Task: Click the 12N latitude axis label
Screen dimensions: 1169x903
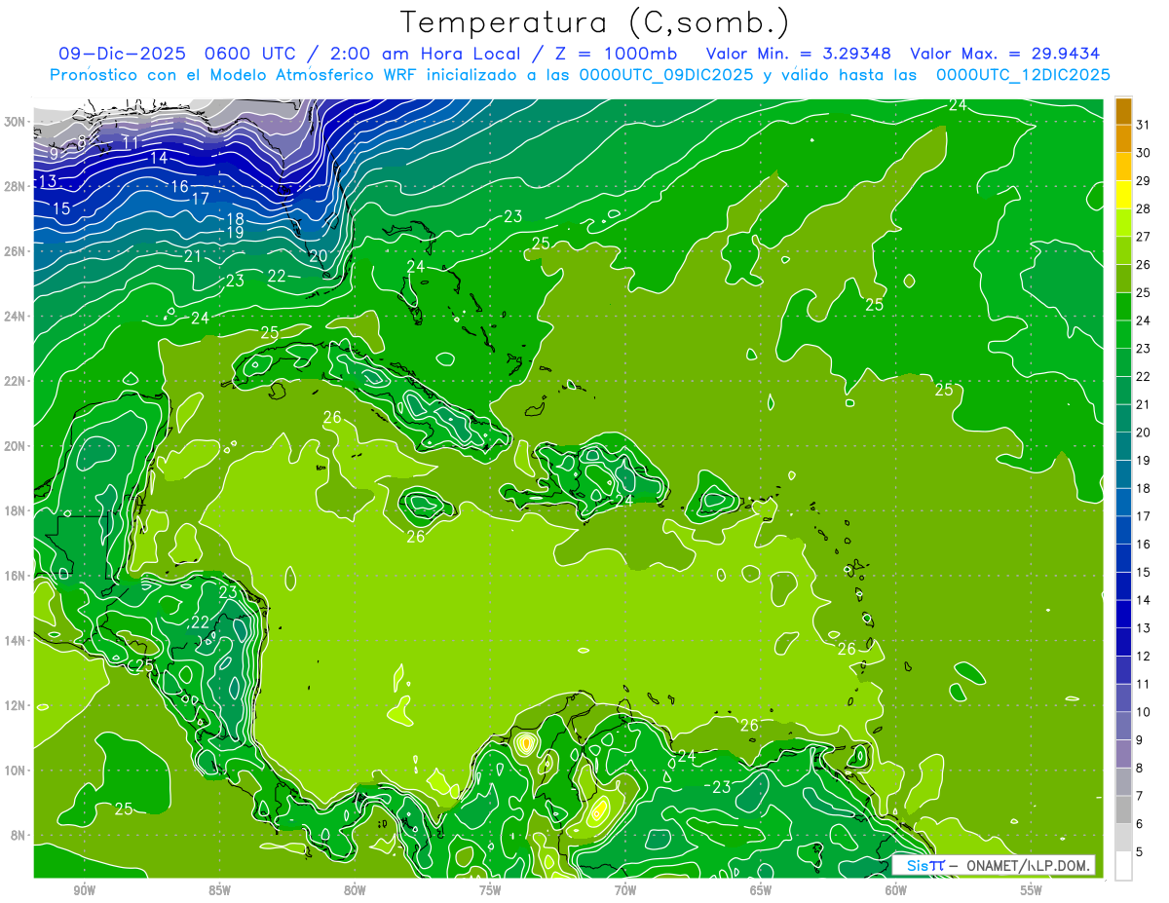Action: click(17, 705)
